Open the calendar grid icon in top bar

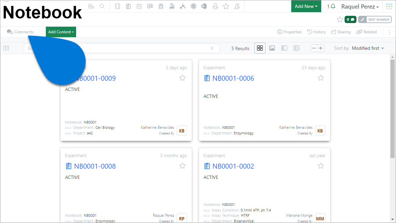coord(139,6)
